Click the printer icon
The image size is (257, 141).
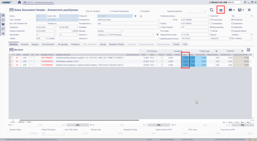coord(230,10)
